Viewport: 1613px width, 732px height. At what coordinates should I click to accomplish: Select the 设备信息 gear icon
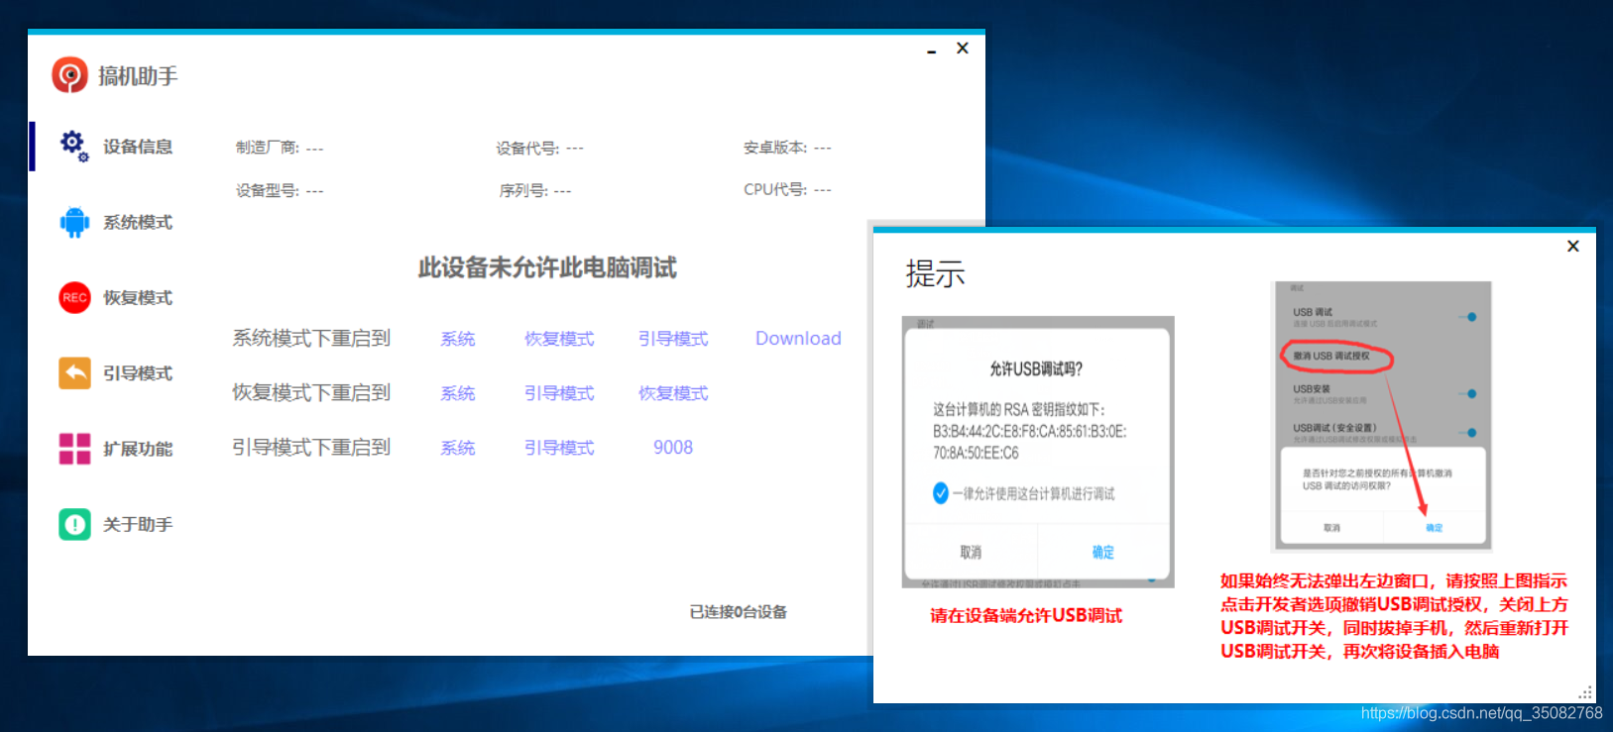[74, 146]
